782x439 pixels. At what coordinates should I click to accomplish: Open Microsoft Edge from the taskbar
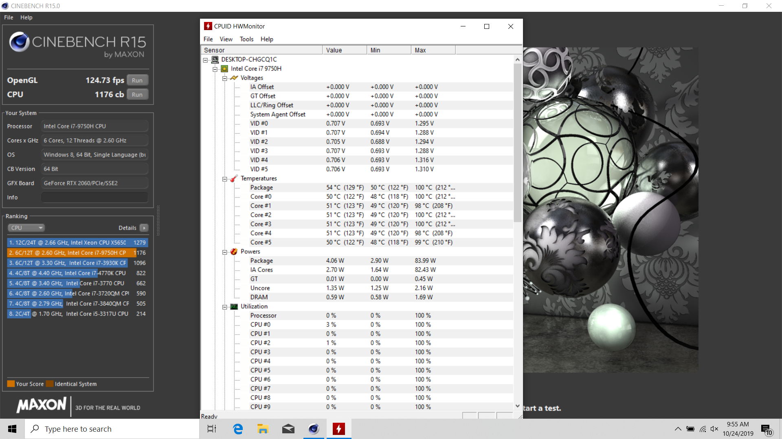coord(238,429)
